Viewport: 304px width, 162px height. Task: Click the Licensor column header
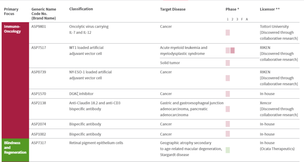(270, 9)
